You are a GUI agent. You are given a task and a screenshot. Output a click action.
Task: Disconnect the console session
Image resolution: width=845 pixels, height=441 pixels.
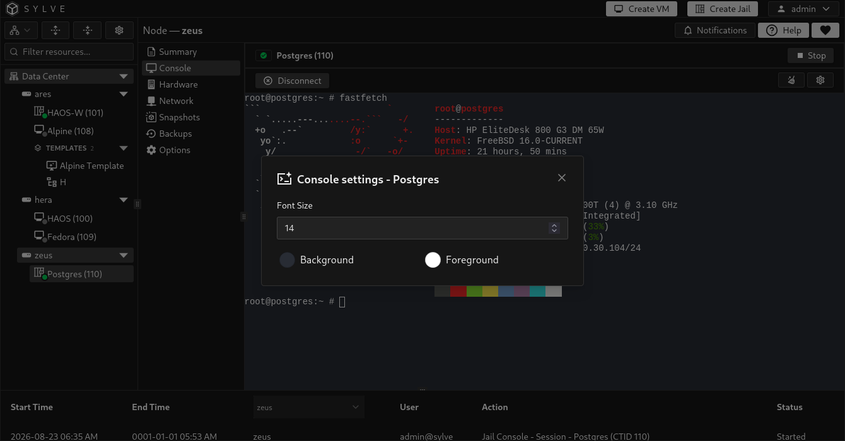(x=292, y=81)
